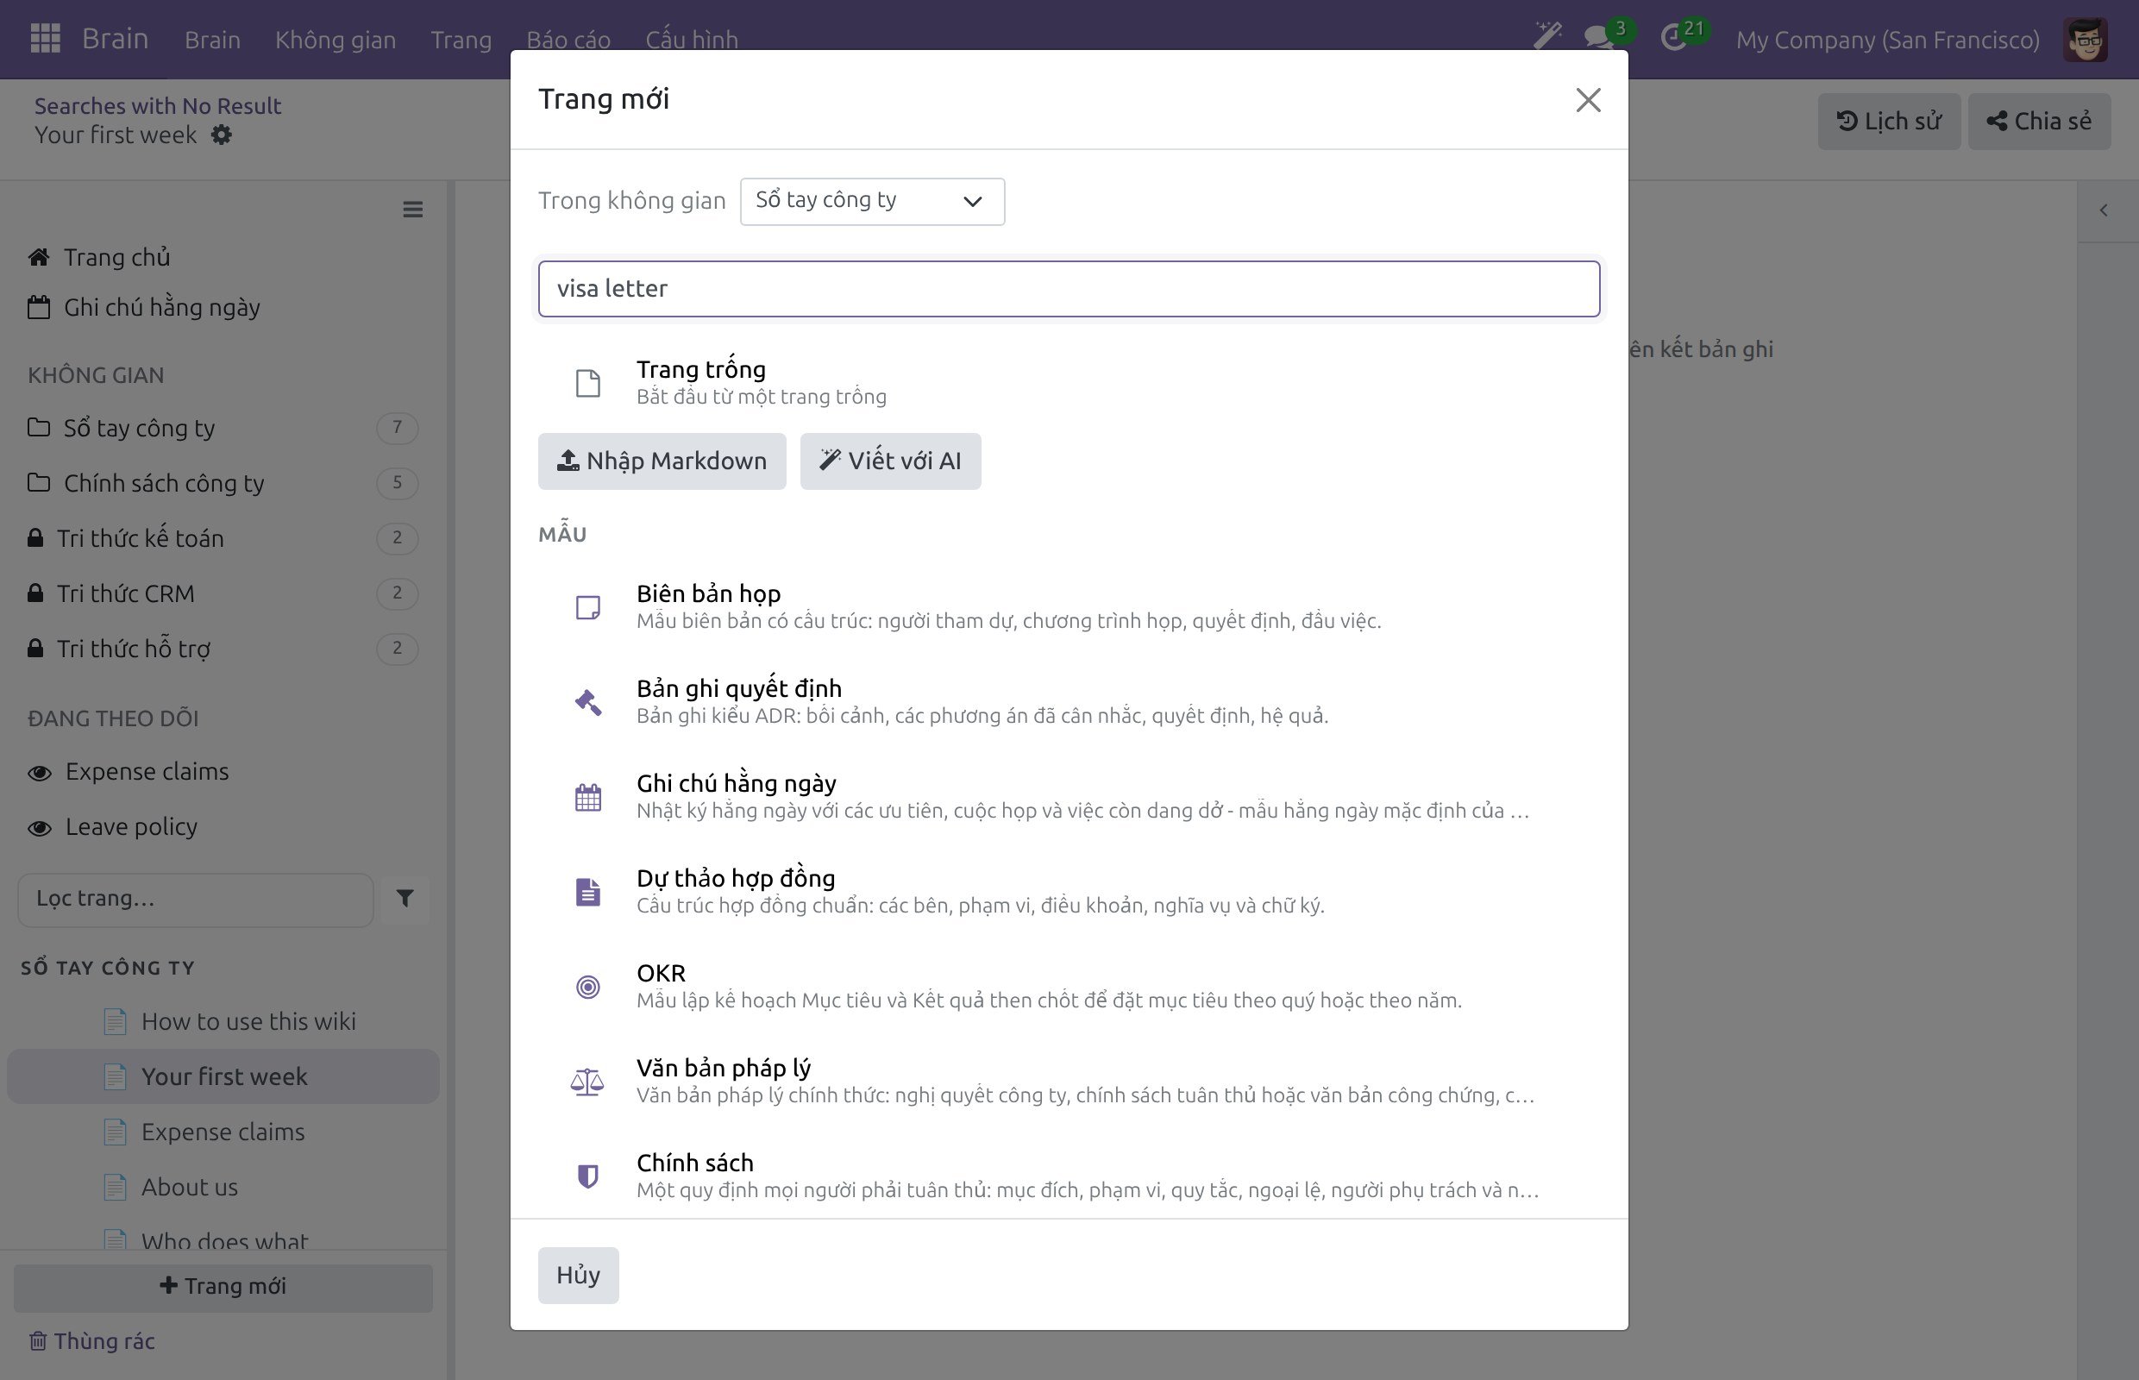Click the page title input containing visa letter
This screenshot has height=1380, width=2139.
pos(1068,289)
